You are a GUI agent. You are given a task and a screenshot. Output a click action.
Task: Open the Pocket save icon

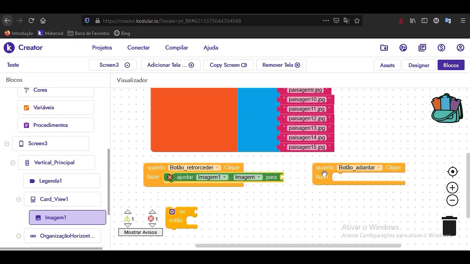[336, 21]
